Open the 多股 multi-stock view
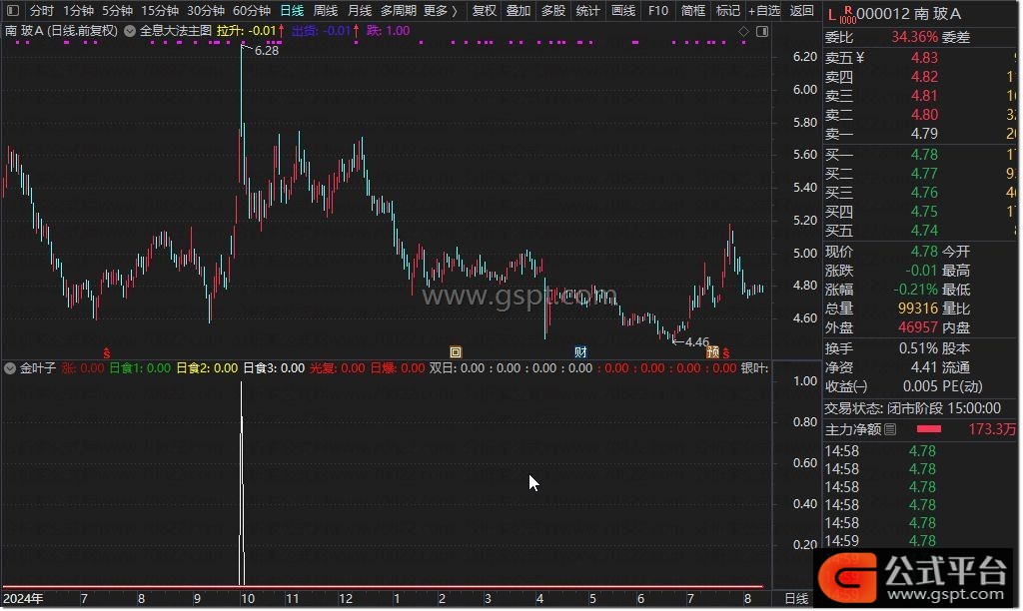The height and width of the screenshot is (611, 1023). pos(553,10)
